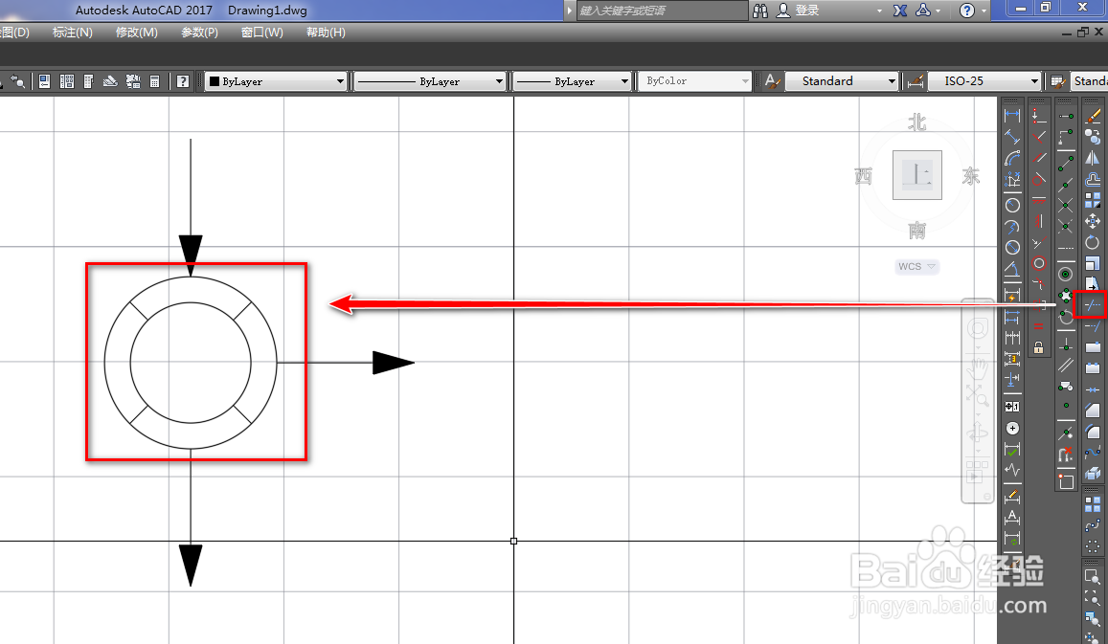Click the Zoom Window icon
The image size is (1108, 644).
point(1093,576)
